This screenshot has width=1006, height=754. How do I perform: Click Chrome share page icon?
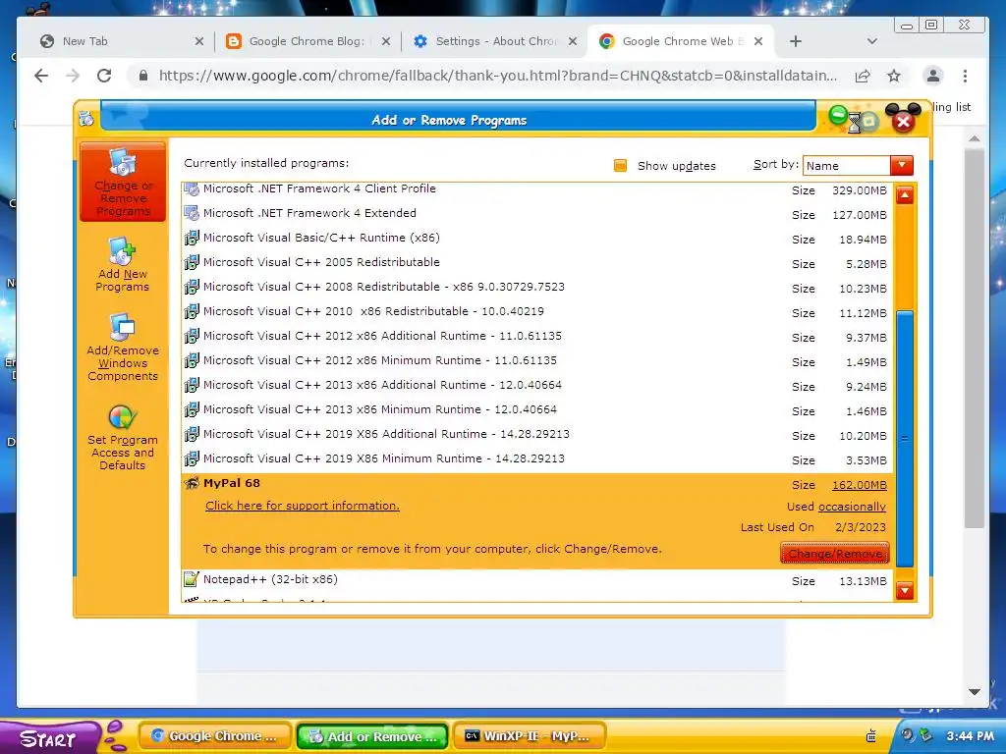pyautogui.click(x=863, y=76)
